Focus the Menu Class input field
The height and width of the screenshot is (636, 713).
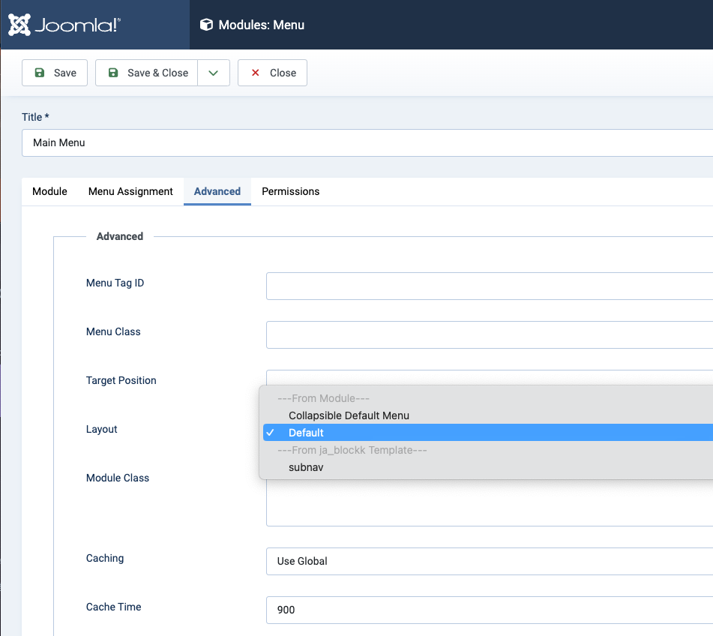[x=489, y=334]
